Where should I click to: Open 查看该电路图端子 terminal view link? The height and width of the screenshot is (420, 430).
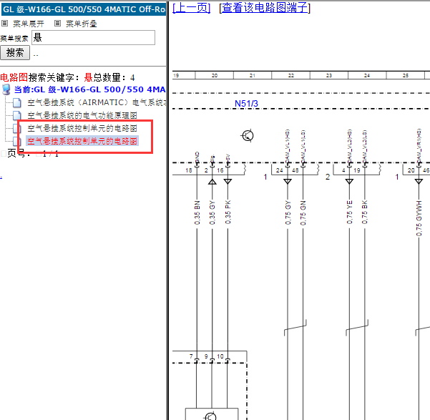(x=265, y=7)
